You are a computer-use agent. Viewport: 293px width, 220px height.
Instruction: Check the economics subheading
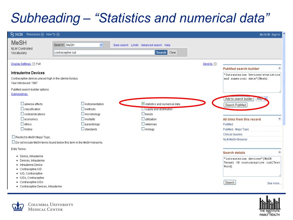22,119
